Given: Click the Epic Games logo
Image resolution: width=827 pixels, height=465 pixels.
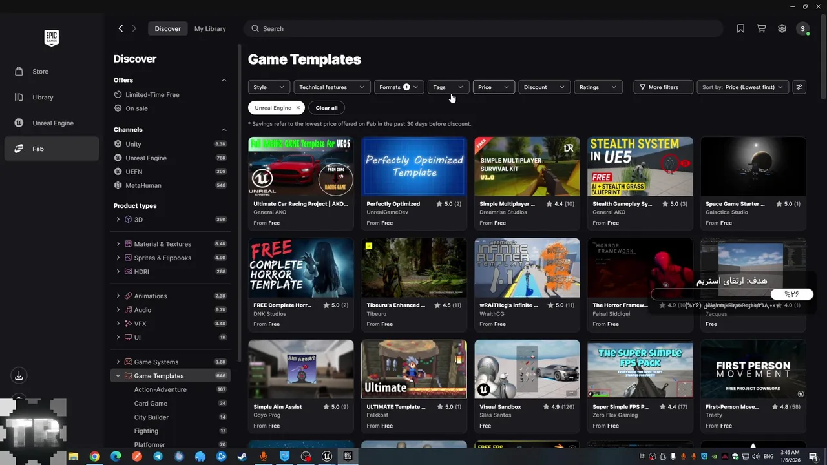Looking at the screenshot, I should 52,38.
